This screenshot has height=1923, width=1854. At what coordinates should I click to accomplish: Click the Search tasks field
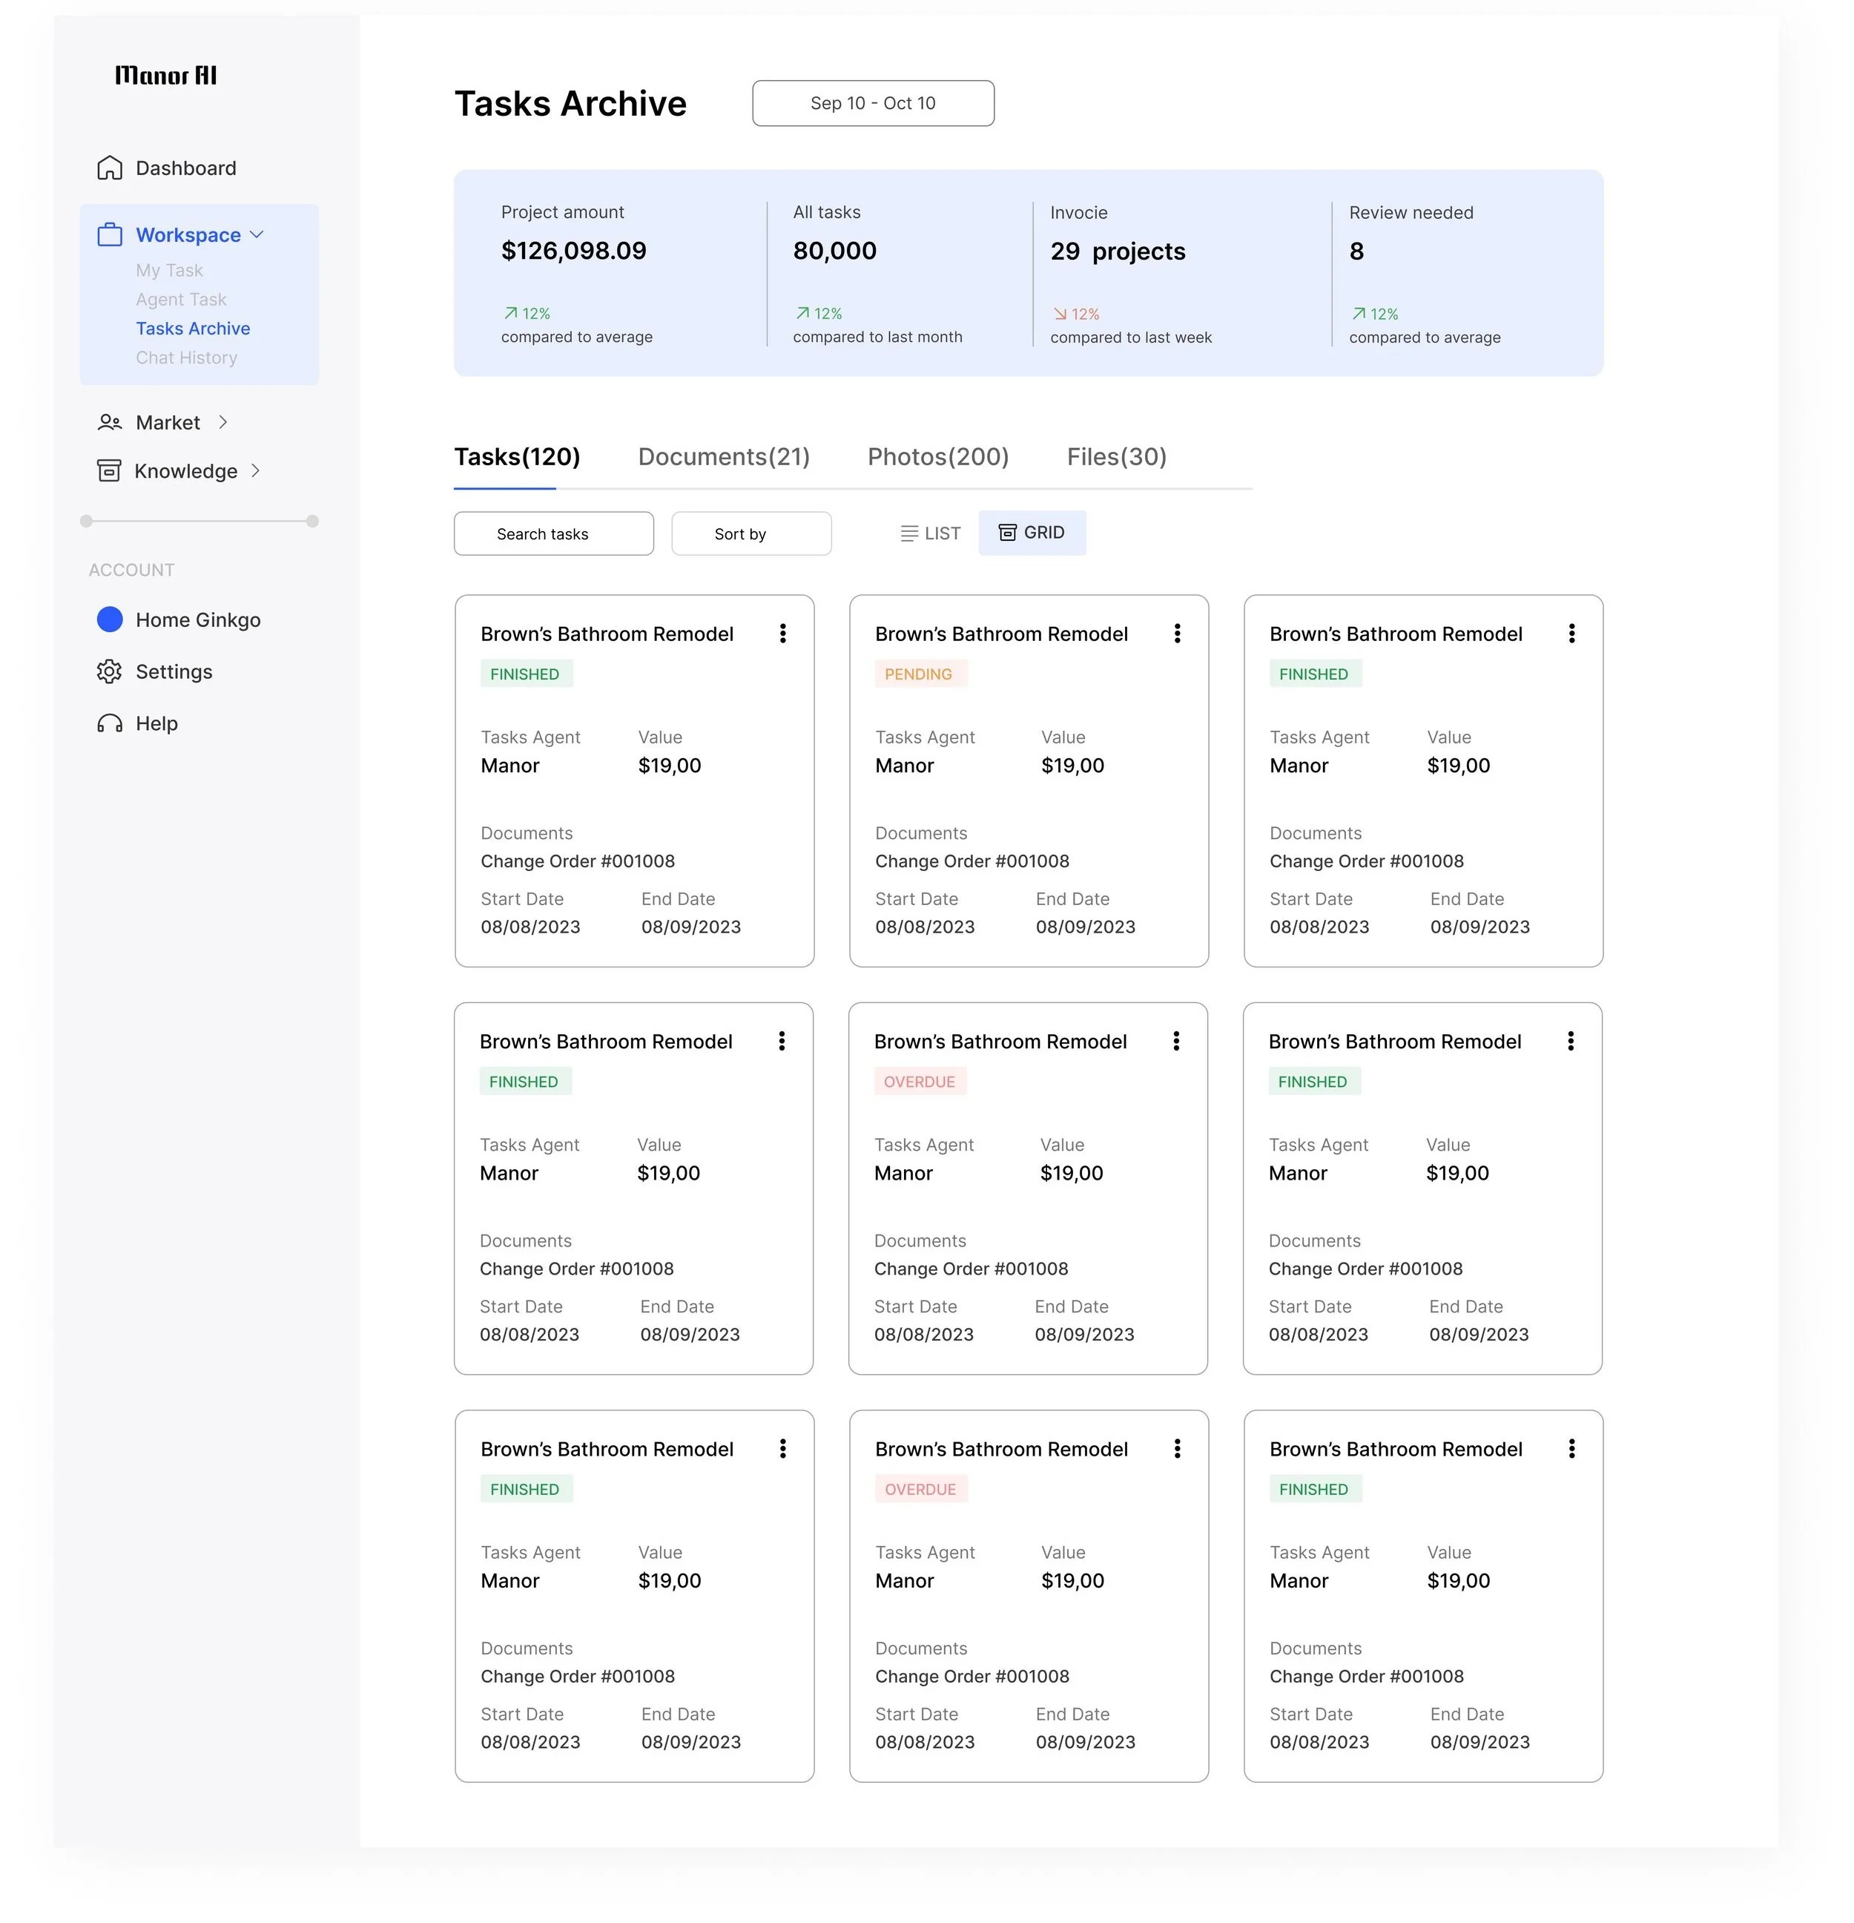point(553,533)
